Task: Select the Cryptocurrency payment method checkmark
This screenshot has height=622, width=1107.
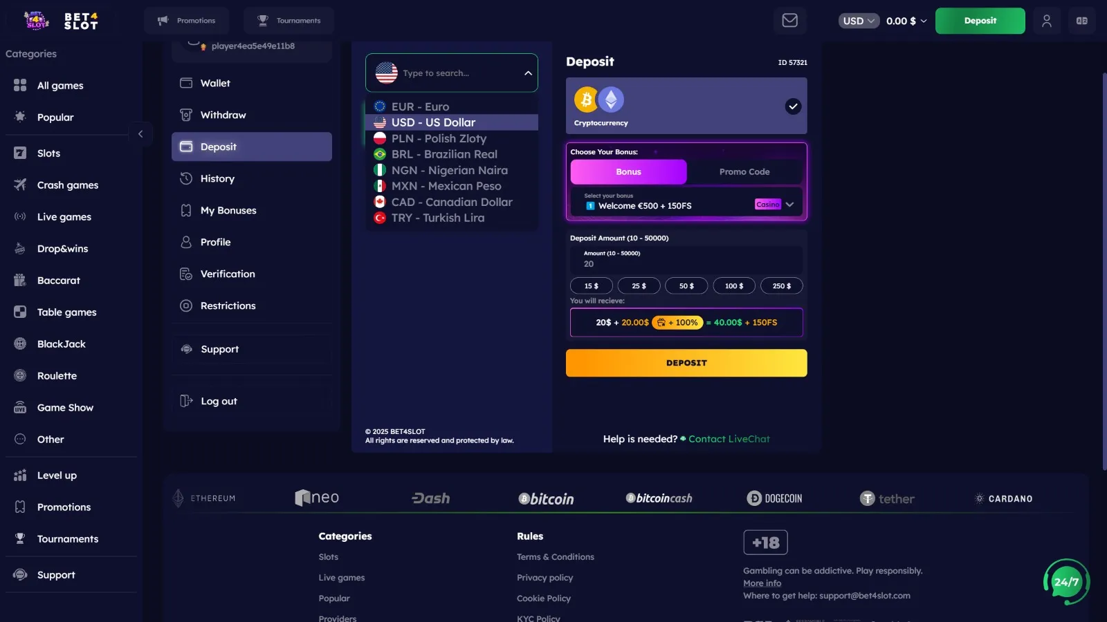Action: [x=793, y=106]
